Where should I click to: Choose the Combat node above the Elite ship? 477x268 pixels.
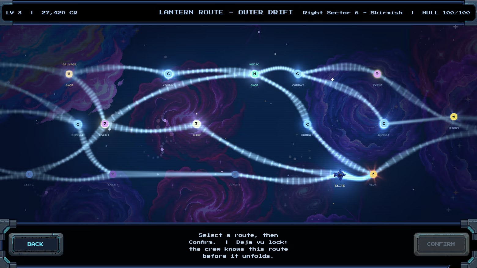(307, 124)
